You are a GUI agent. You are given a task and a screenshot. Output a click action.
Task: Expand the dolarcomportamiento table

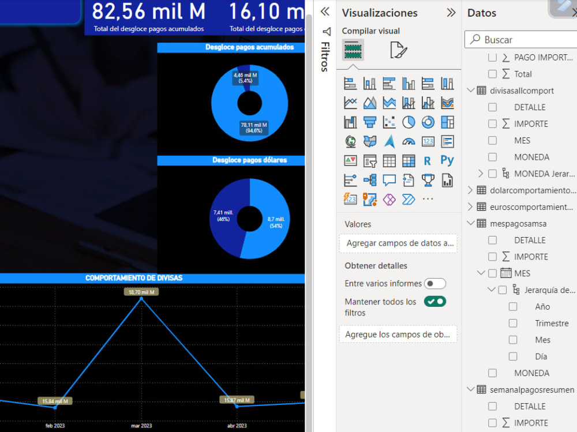tap(471, 190)
